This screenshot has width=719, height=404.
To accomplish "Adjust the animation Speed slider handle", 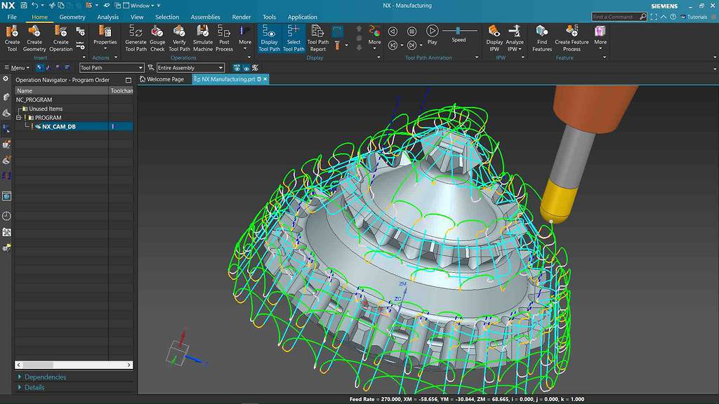I will pyautogui.click(x=458, y=31).
